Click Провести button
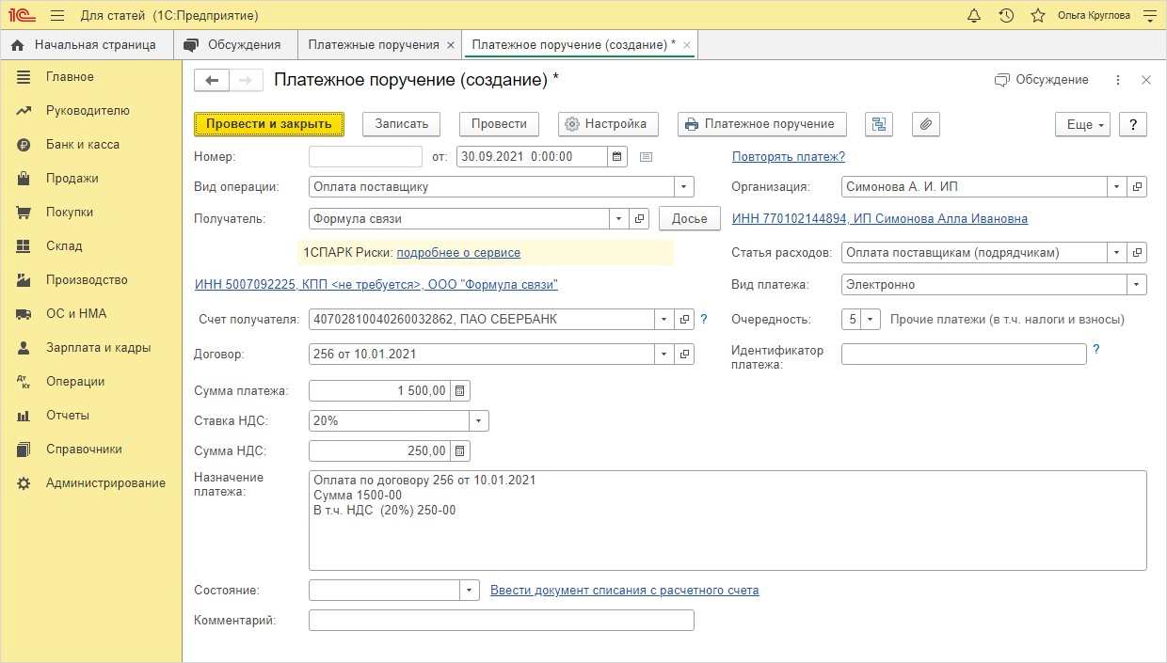Screen dimensions: 1167x663 (x=499, y=124)
